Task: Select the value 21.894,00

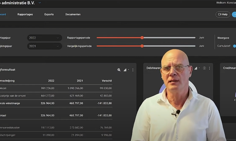Action: [x=77, y=135]
